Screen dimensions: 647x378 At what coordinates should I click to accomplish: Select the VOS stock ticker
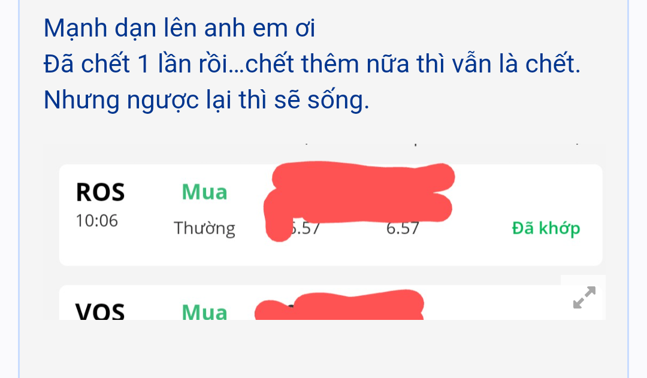click(100, 312)
